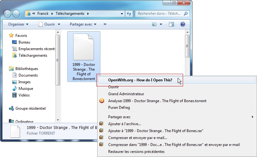Close the Explorer window
The height and width of the screenshot is (157, 257).
click(x=184, y=3)
